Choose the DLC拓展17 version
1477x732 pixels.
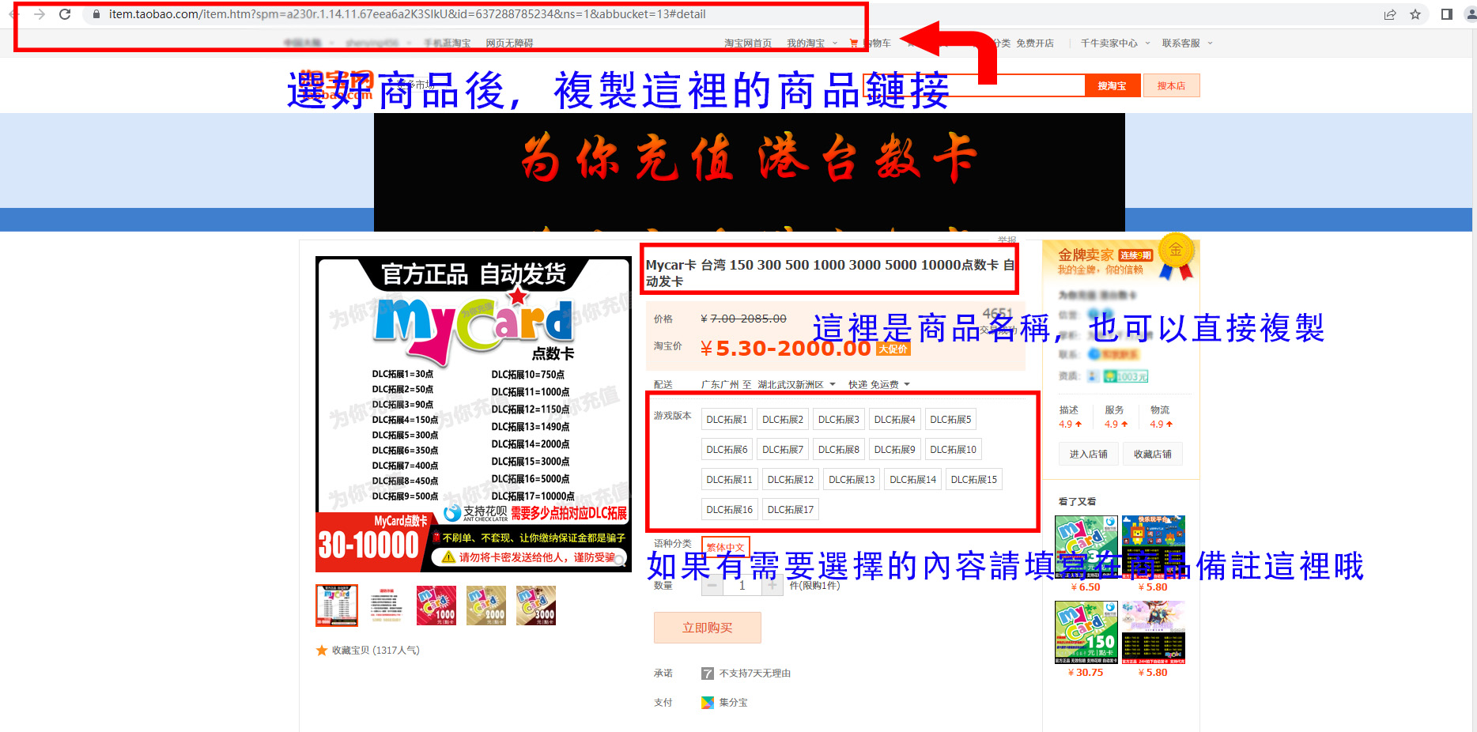790,510
